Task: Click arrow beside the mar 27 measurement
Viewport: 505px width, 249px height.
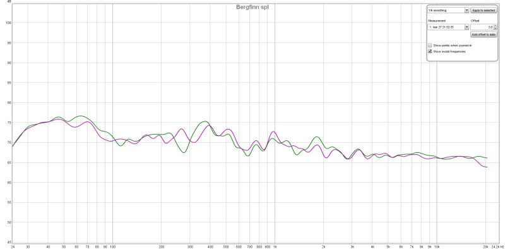Action: point(466,27)
